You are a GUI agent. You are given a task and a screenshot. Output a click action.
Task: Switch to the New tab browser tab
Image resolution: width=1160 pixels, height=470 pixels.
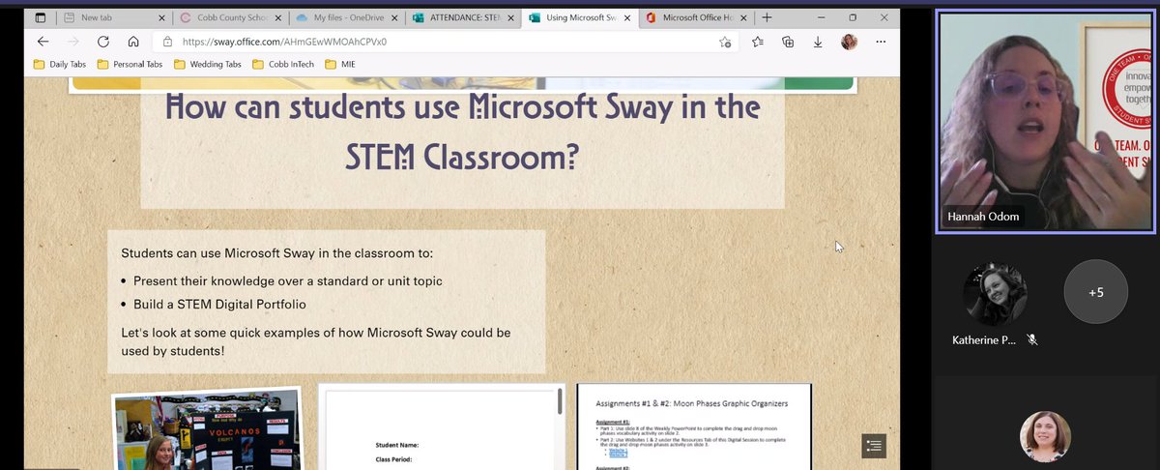tap(111, 17)
